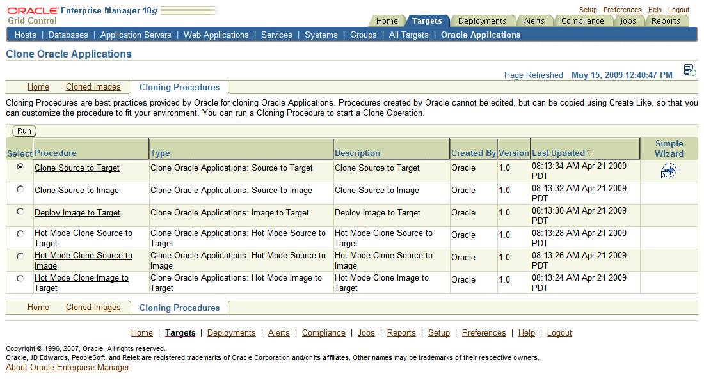Choose the Hot Mode Clone Source to Target radio
The width and height of the screenshot is (704, 383).
(x=20, y=234)
